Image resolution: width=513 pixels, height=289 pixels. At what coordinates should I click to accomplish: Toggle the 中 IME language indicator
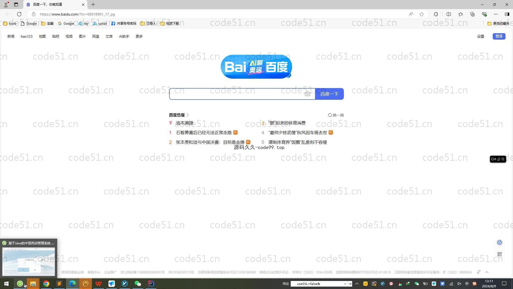tap(467, 284)
